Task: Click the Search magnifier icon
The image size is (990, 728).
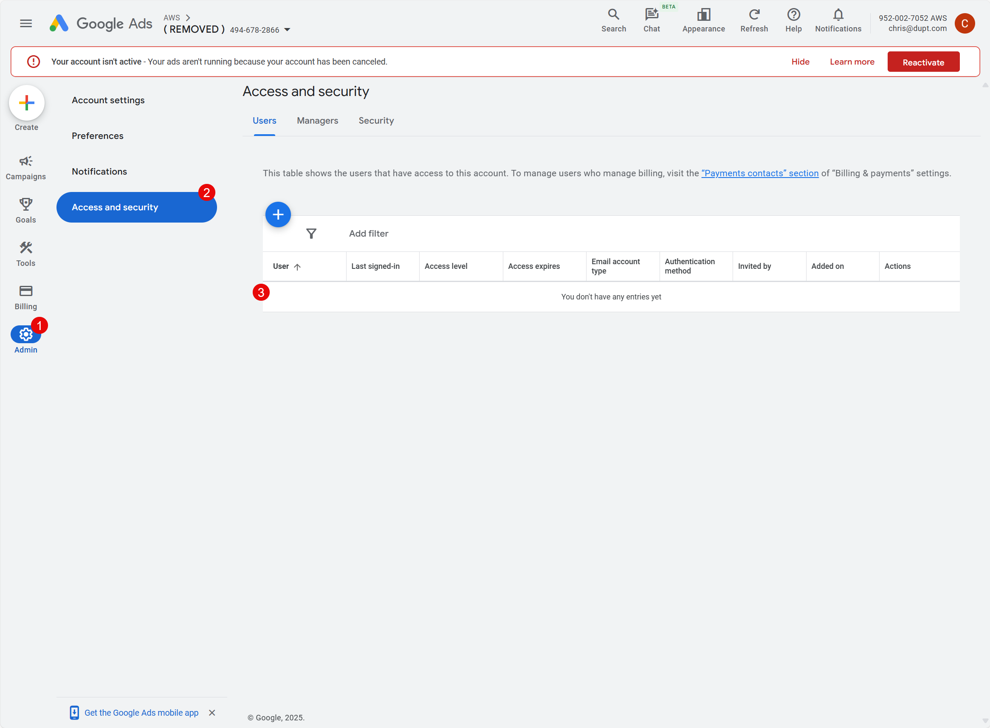Action: 613,14
